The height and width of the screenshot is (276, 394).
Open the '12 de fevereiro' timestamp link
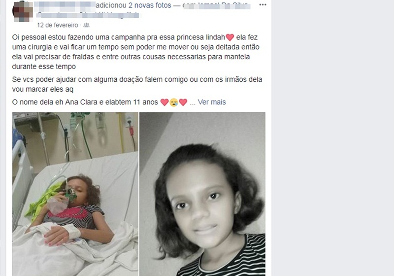coord(58,25)
